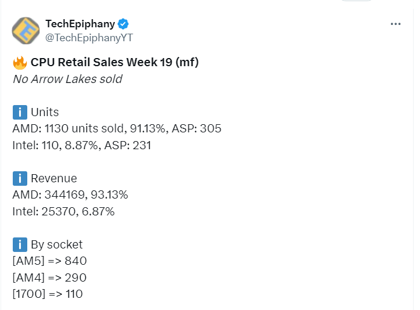Click the italic 'No Arrow Lakes sold' text
This screenshot has width=420, height=310.
point(67,79)
